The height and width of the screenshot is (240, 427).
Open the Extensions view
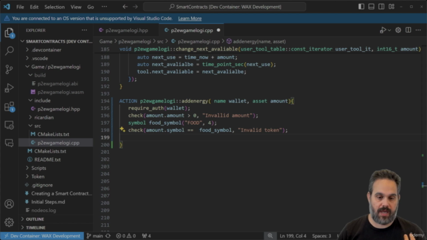pyautogui.click(x=9, y=107)
